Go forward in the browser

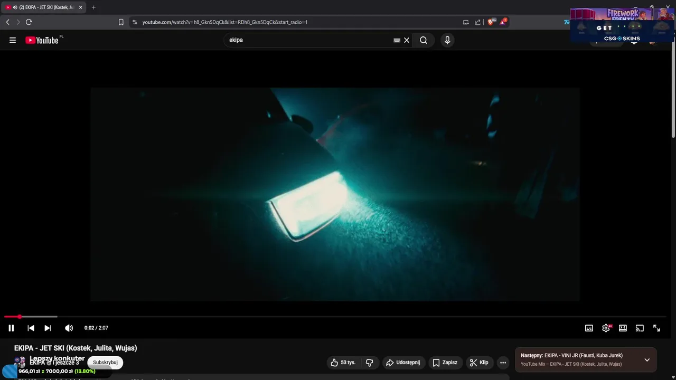(18, 22)
